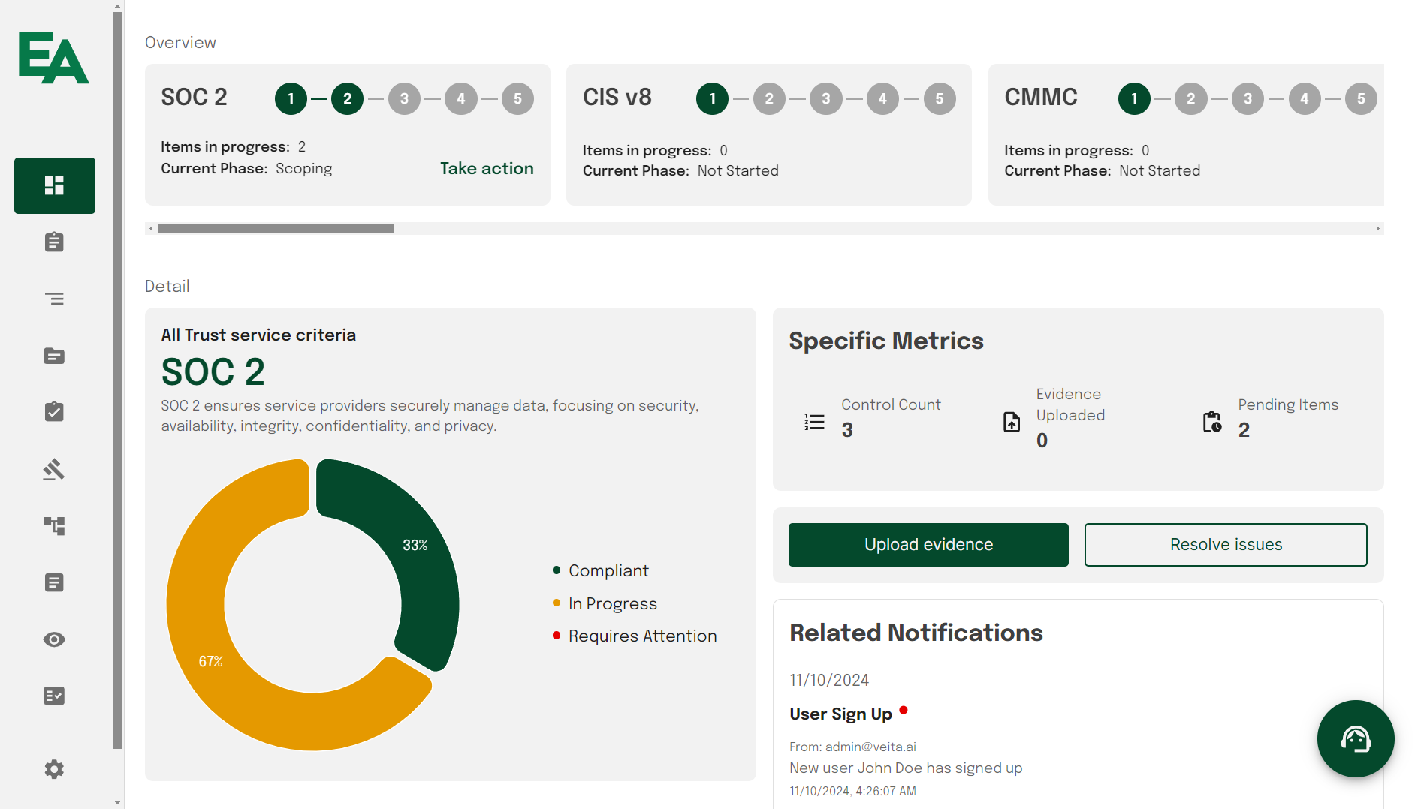The height and width of the screenshot is (809, 1424).
Task: Click the Take action link
Action: (487, 169)
